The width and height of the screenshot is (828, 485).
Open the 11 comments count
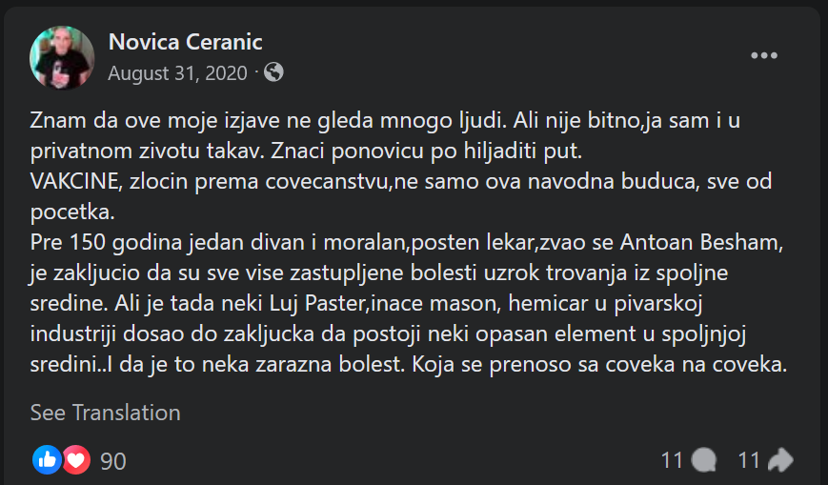point(673,461)
